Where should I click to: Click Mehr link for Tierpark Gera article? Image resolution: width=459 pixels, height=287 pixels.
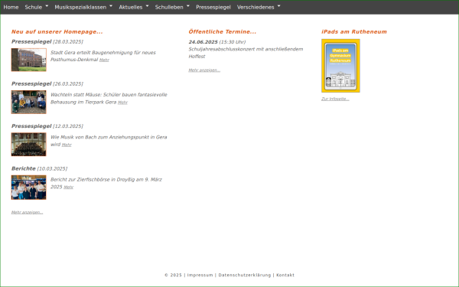tap(122, 103)
